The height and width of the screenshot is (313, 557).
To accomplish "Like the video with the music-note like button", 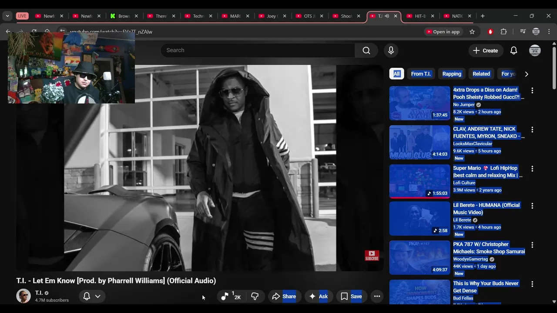I will (x=231, y=296).
